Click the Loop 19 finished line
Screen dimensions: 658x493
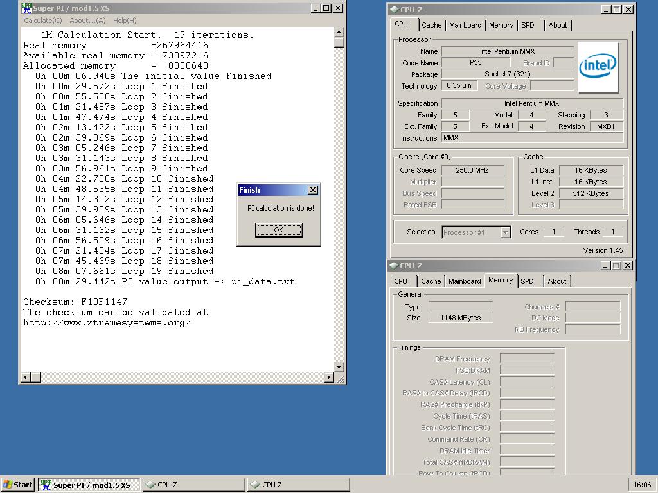pyautogui.click(x=124, y=272)
